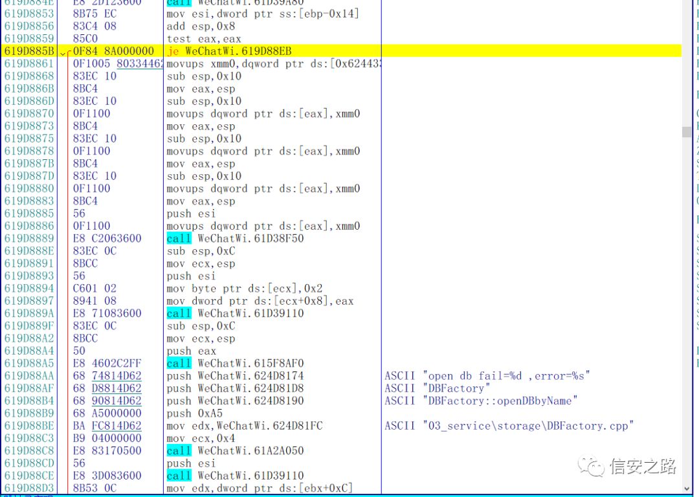Click the vertical scrollbar thumb
This screenshot has height=497, width=699.
click(x=687, y=132)
